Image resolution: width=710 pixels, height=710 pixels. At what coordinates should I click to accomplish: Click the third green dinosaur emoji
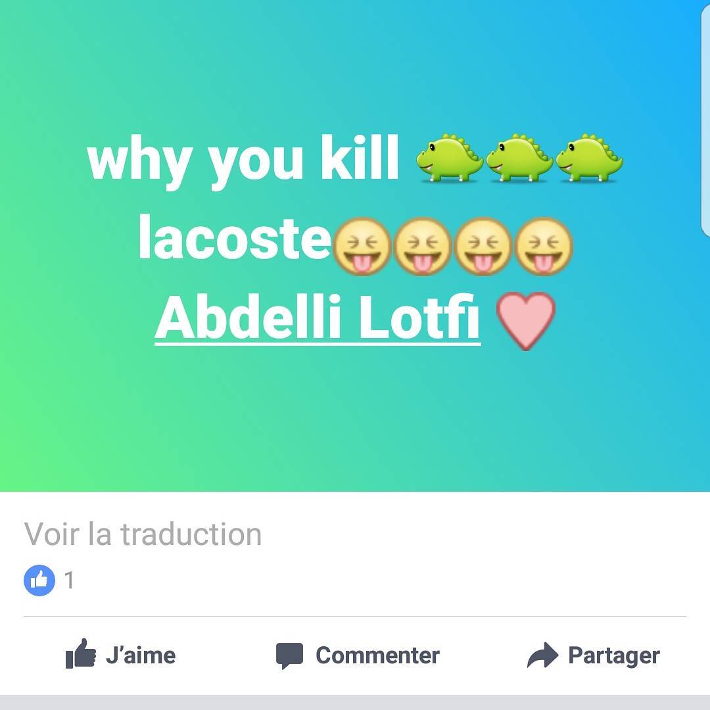coord(589,158)
